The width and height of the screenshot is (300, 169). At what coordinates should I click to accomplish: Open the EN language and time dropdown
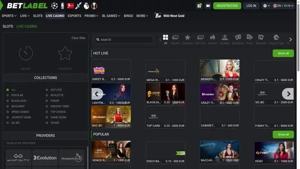click(x=283, y=6)
